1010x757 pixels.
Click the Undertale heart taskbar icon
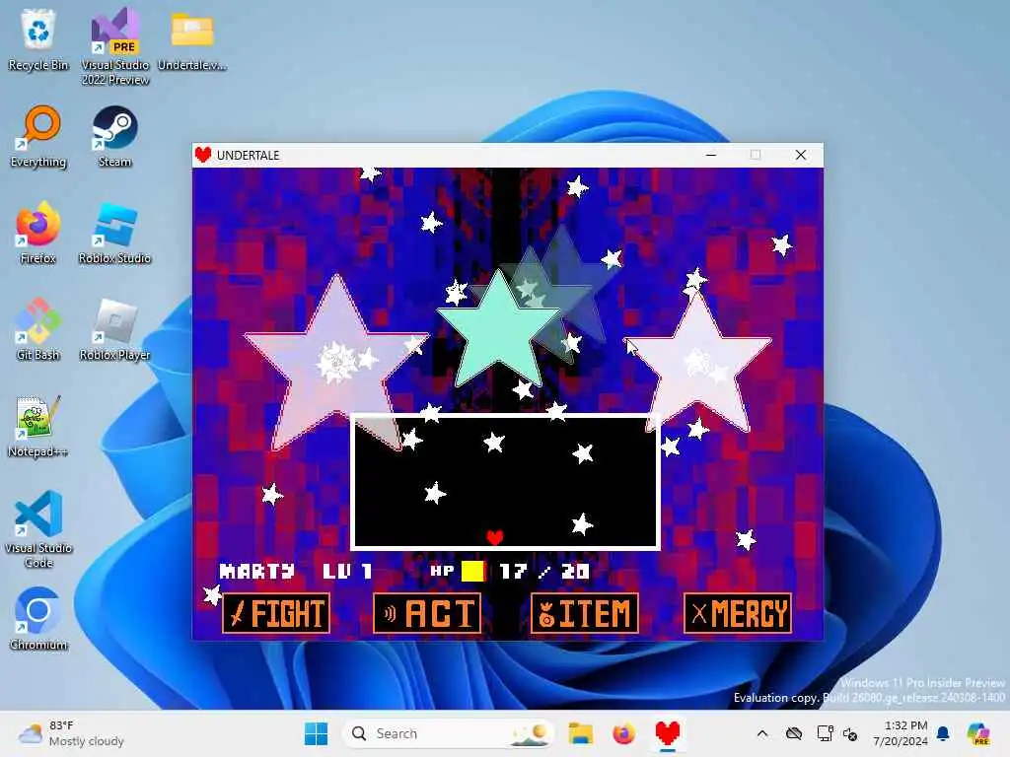[x=668, y=733]
